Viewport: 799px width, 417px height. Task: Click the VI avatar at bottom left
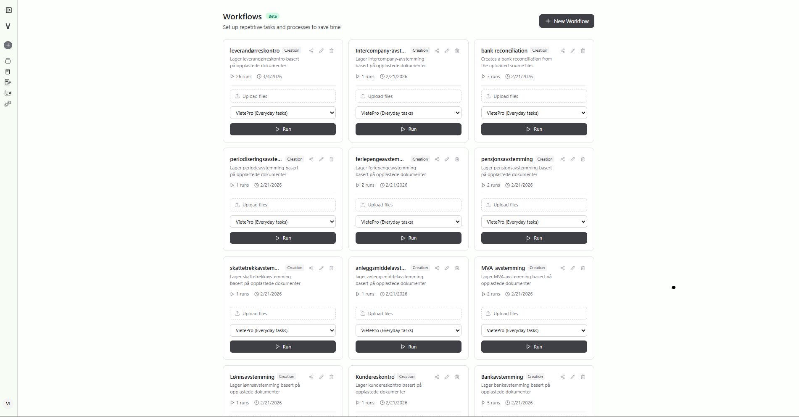[8, 403]
